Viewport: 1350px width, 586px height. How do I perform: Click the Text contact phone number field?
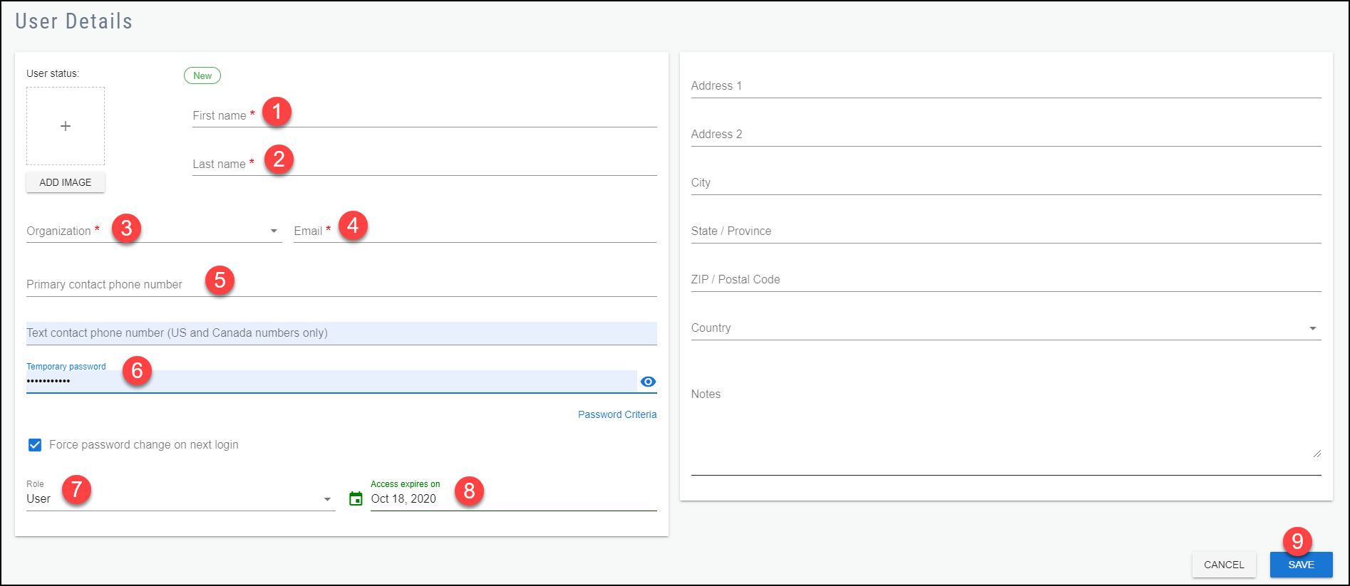(x=341, y=333)
